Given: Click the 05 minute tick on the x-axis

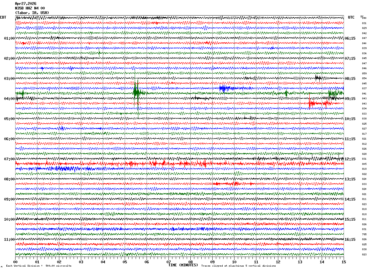Looking at the screenshot, I should point(125,262).
